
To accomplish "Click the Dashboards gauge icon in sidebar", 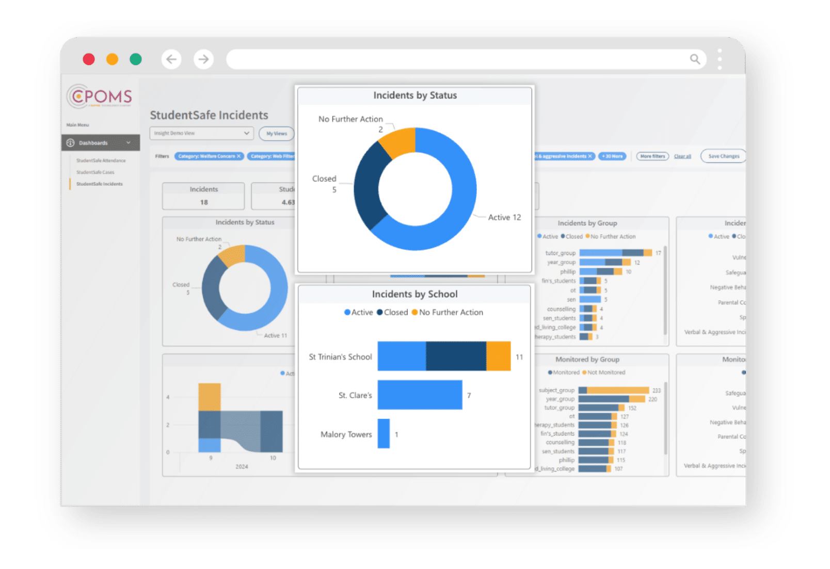I will 71,143.
